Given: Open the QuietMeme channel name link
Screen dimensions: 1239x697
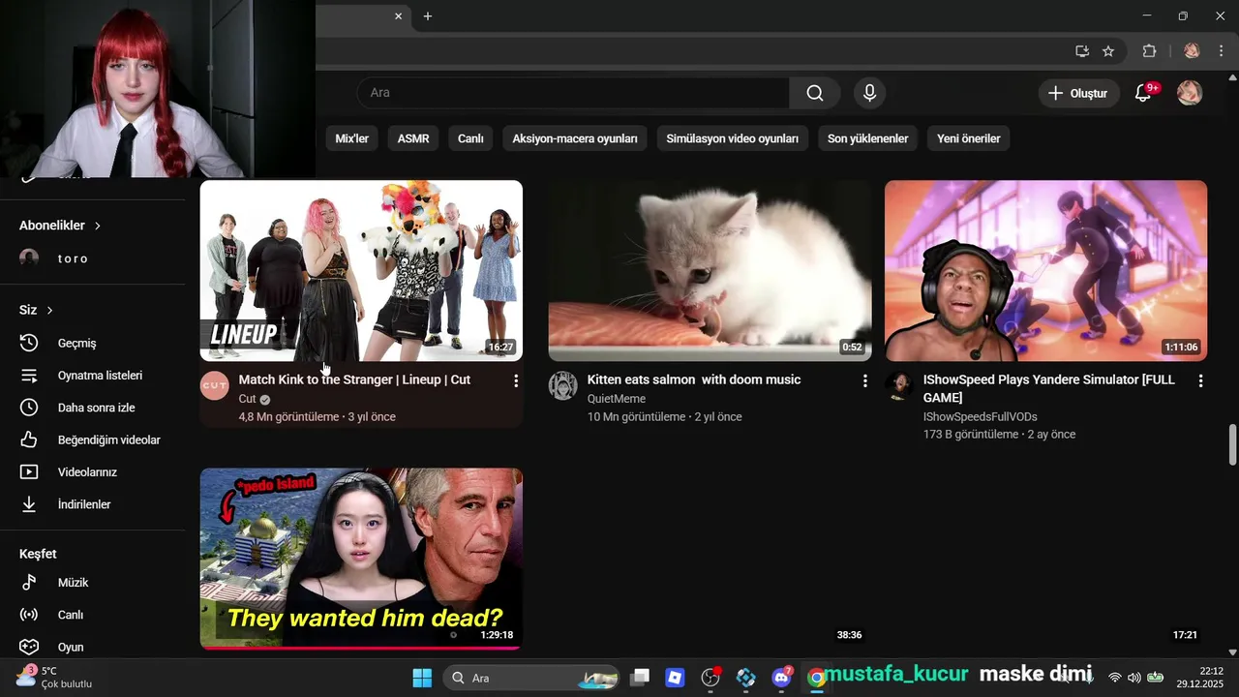Looking at the screenshot, I should (617, 399).
